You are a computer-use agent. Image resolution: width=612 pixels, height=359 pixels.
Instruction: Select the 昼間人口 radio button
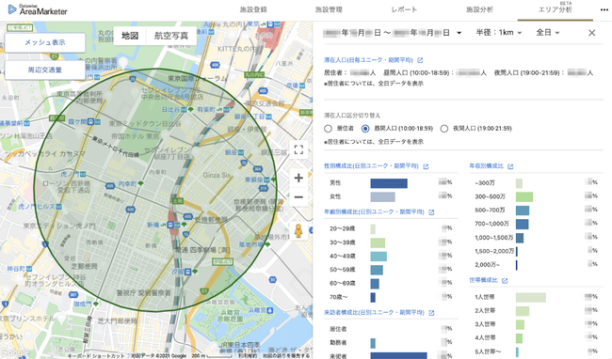coord(365,129)
